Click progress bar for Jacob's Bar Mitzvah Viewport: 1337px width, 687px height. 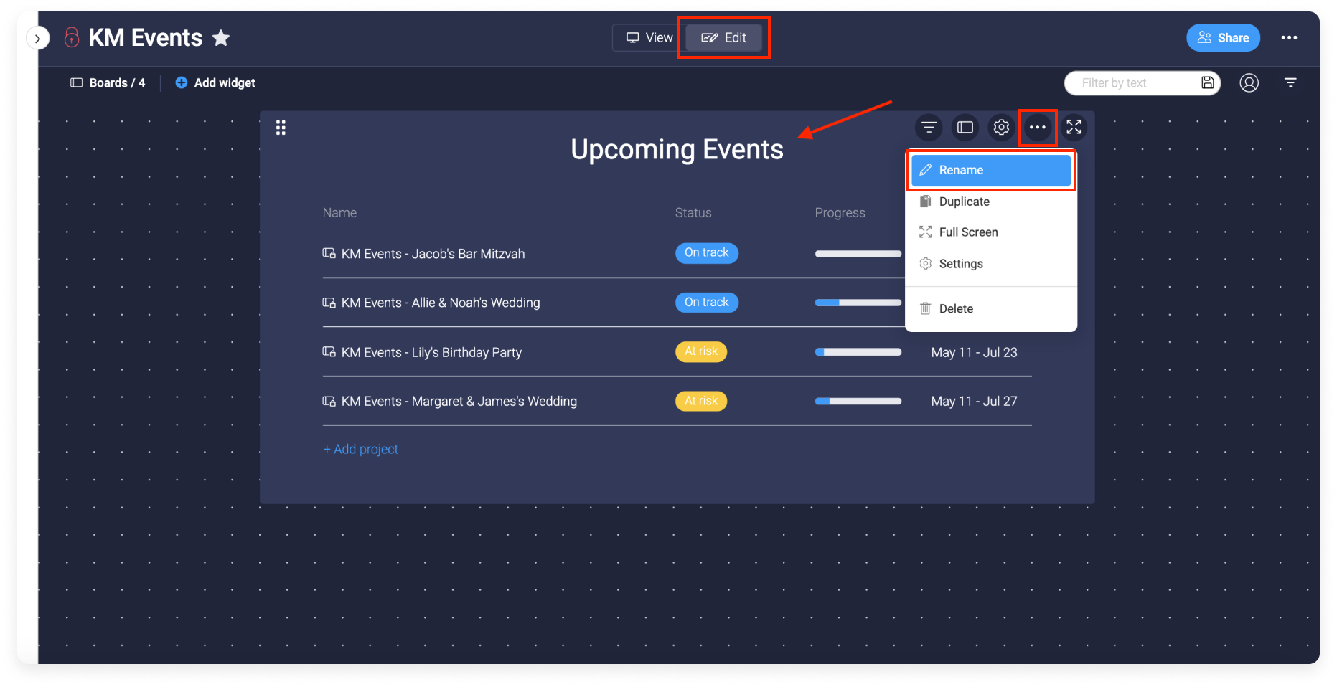(858, 254)
